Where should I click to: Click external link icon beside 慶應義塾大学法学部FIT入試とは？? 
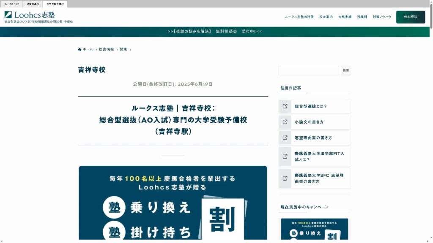point(285,157)
